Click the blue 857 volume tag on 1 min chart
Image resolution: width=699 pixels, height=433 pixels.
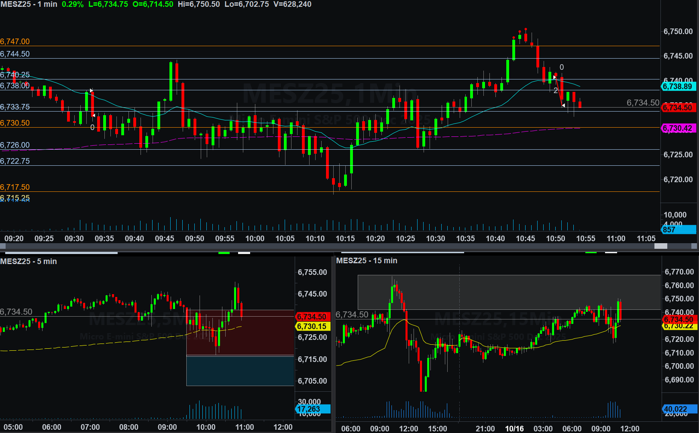[x=678, y=230]
